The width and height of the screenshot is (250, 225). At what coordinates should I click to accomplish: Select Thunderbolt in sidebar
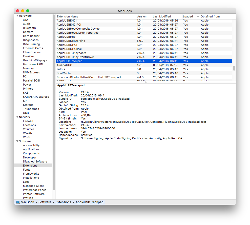(x=31, y=109)
